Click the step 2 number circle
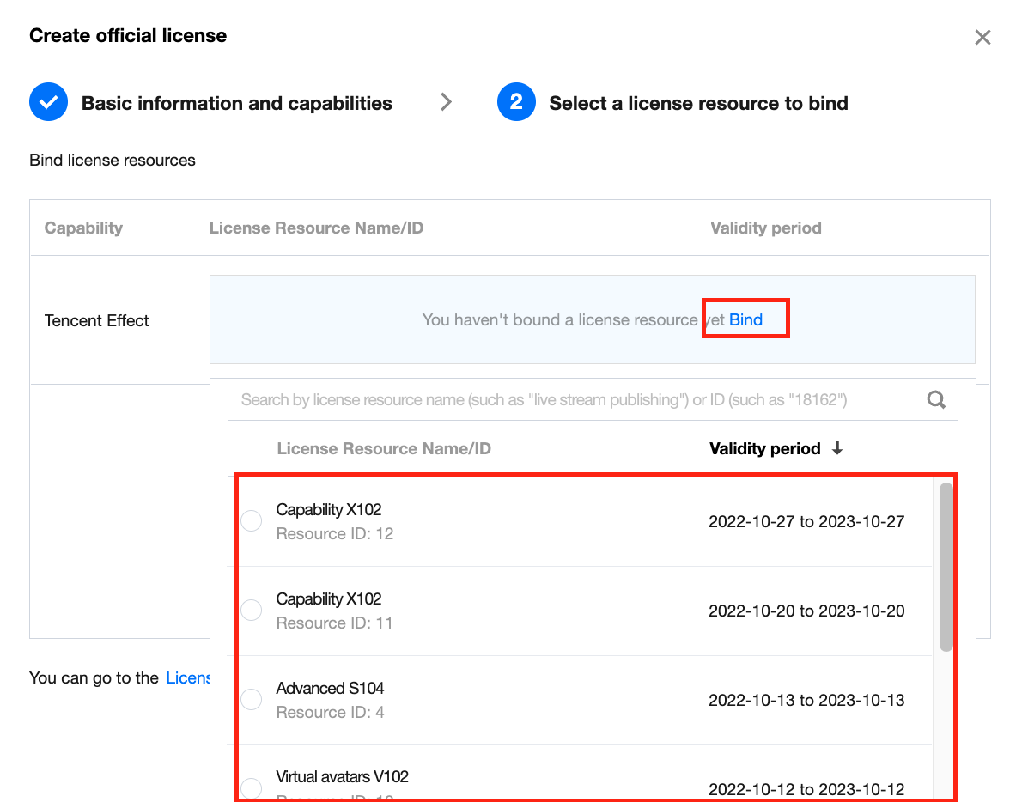The image size is (1022, 802). 516,103
